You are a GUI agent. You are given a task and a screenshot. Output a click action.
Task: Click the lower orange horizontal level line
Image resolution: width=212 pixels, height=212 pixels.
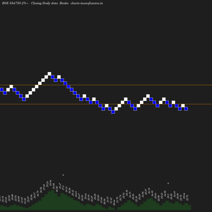pos(106,104)
